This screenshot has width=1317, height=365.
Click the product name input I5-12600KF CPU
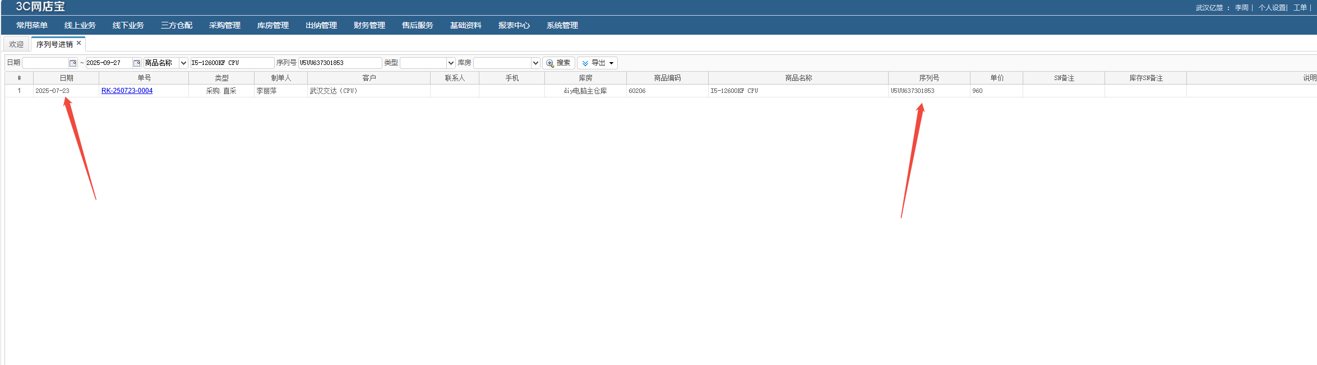coord(232,63)
